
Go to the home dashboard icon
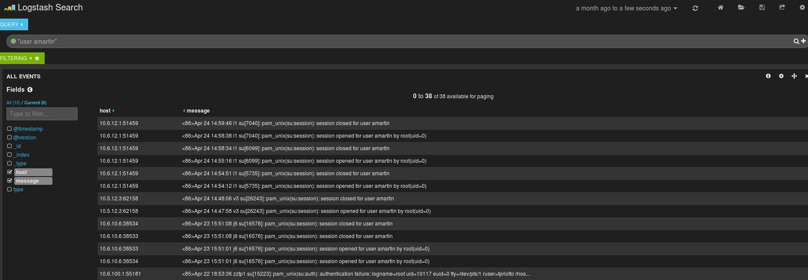(x=720, y=8)
